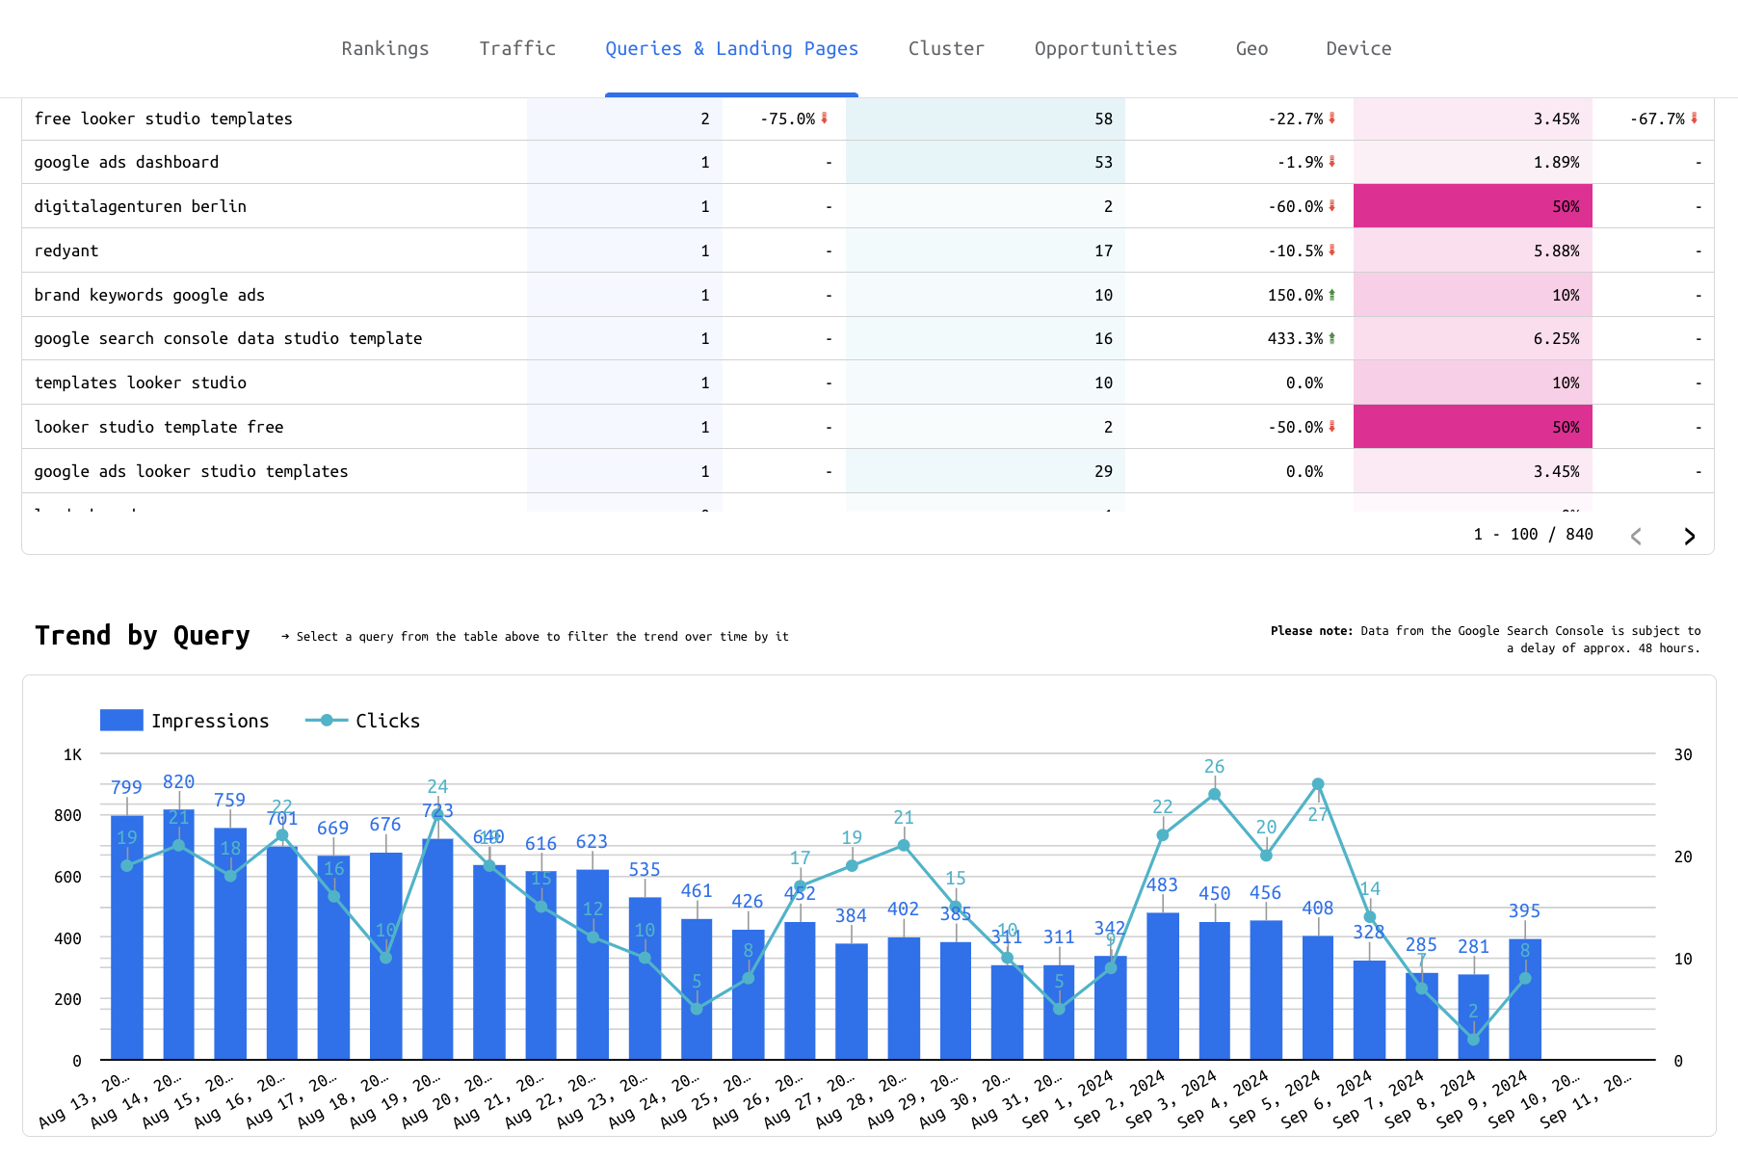Select Queries & Landing Pages tab

731,48
